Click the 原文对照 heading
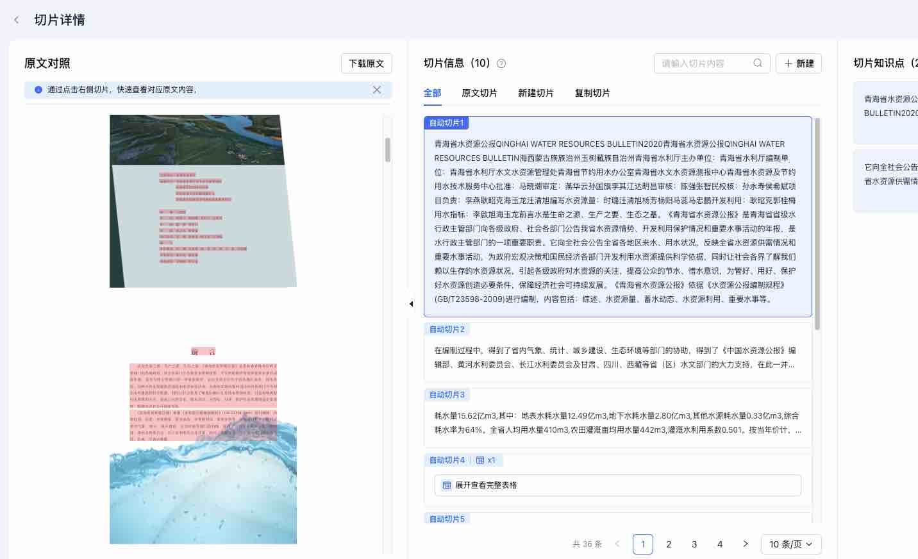Viewport: 918px width, 559px height. pyautogui.click(x=47, y=63)
